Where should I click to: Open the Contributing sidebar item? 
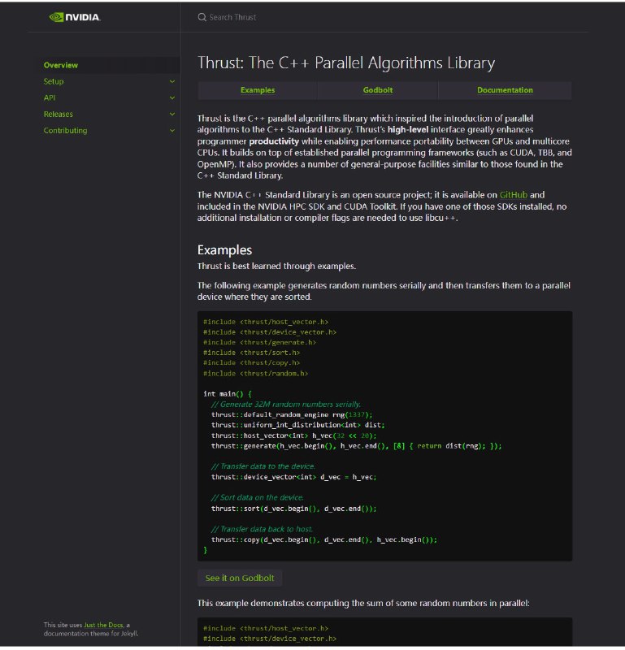65,130
